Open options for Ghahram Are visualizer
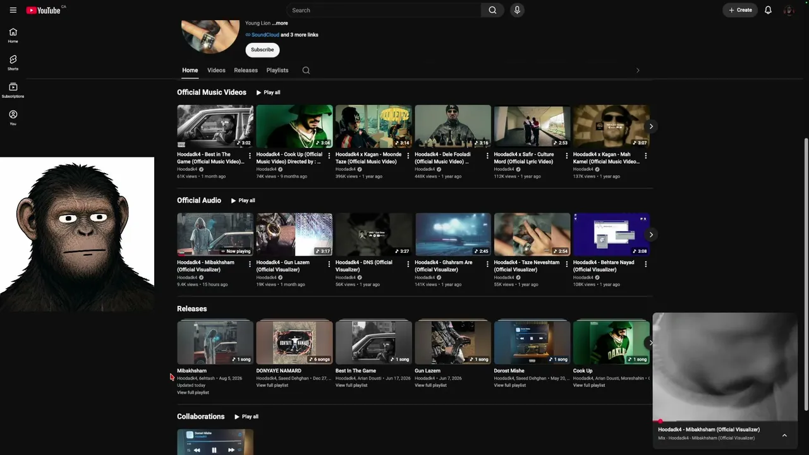This screenshot has height=455, width=809. pyautogui.click(x=487, y=264)
